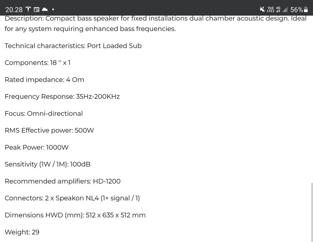
Task: Tap the muted sound icon
Action: 262,9
